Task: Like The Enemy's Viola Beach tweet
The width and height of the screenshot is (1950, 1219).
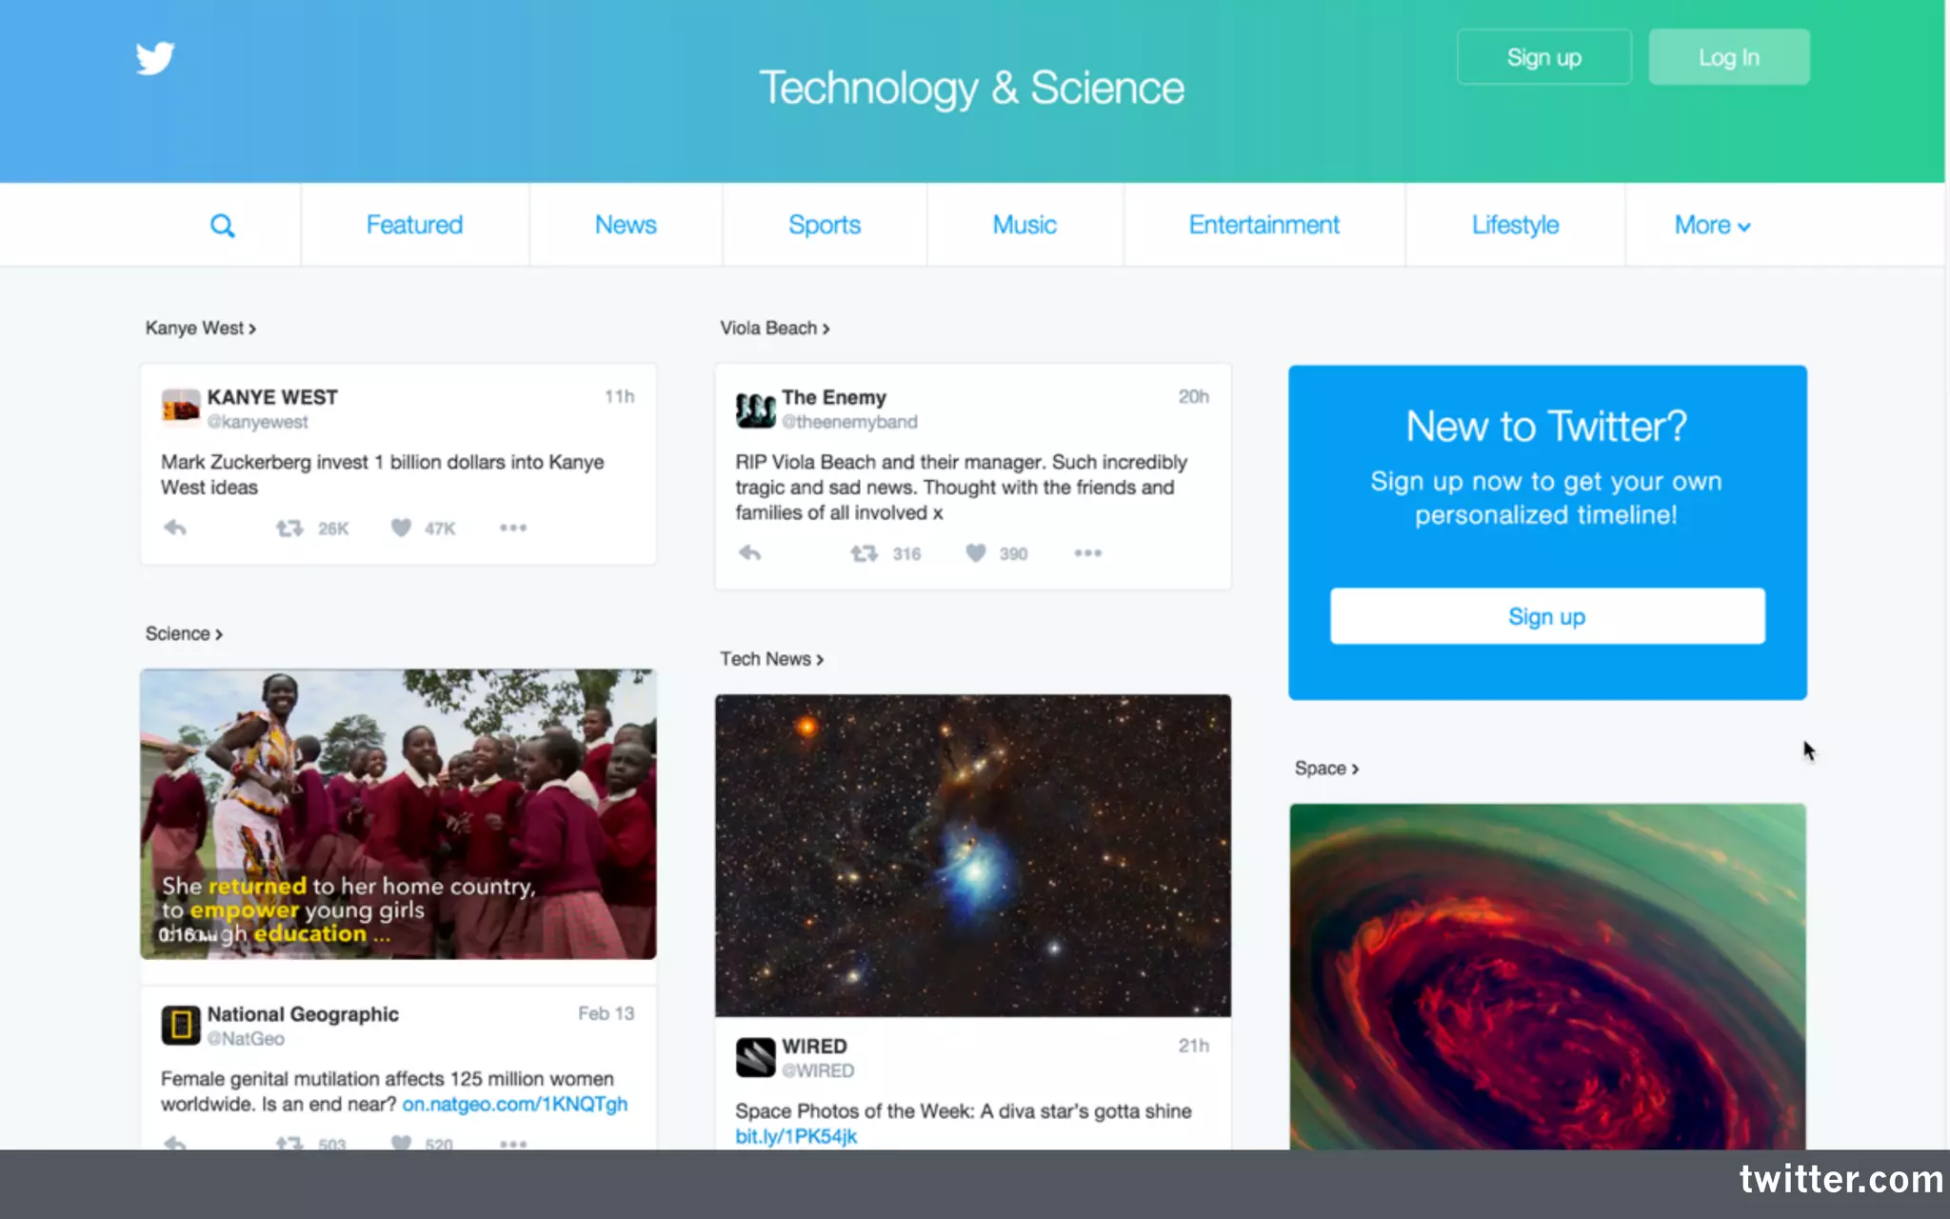Action: [976, 553]
